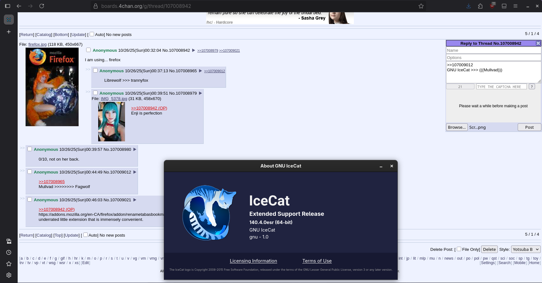Screen dimensions: 542x283
Task: Click the captcha input field
Action: coord(502,86)
